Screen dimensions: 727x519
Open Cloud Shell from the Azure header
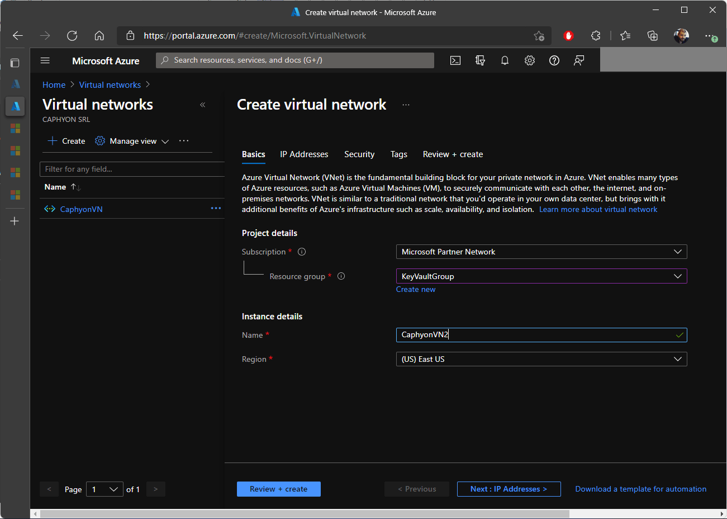pyautogui.click(x=455, y=60)
